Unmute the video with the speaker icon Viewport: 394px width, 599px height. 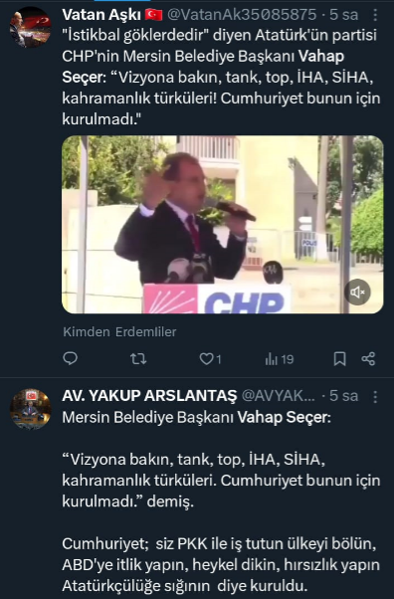(357, 293)
